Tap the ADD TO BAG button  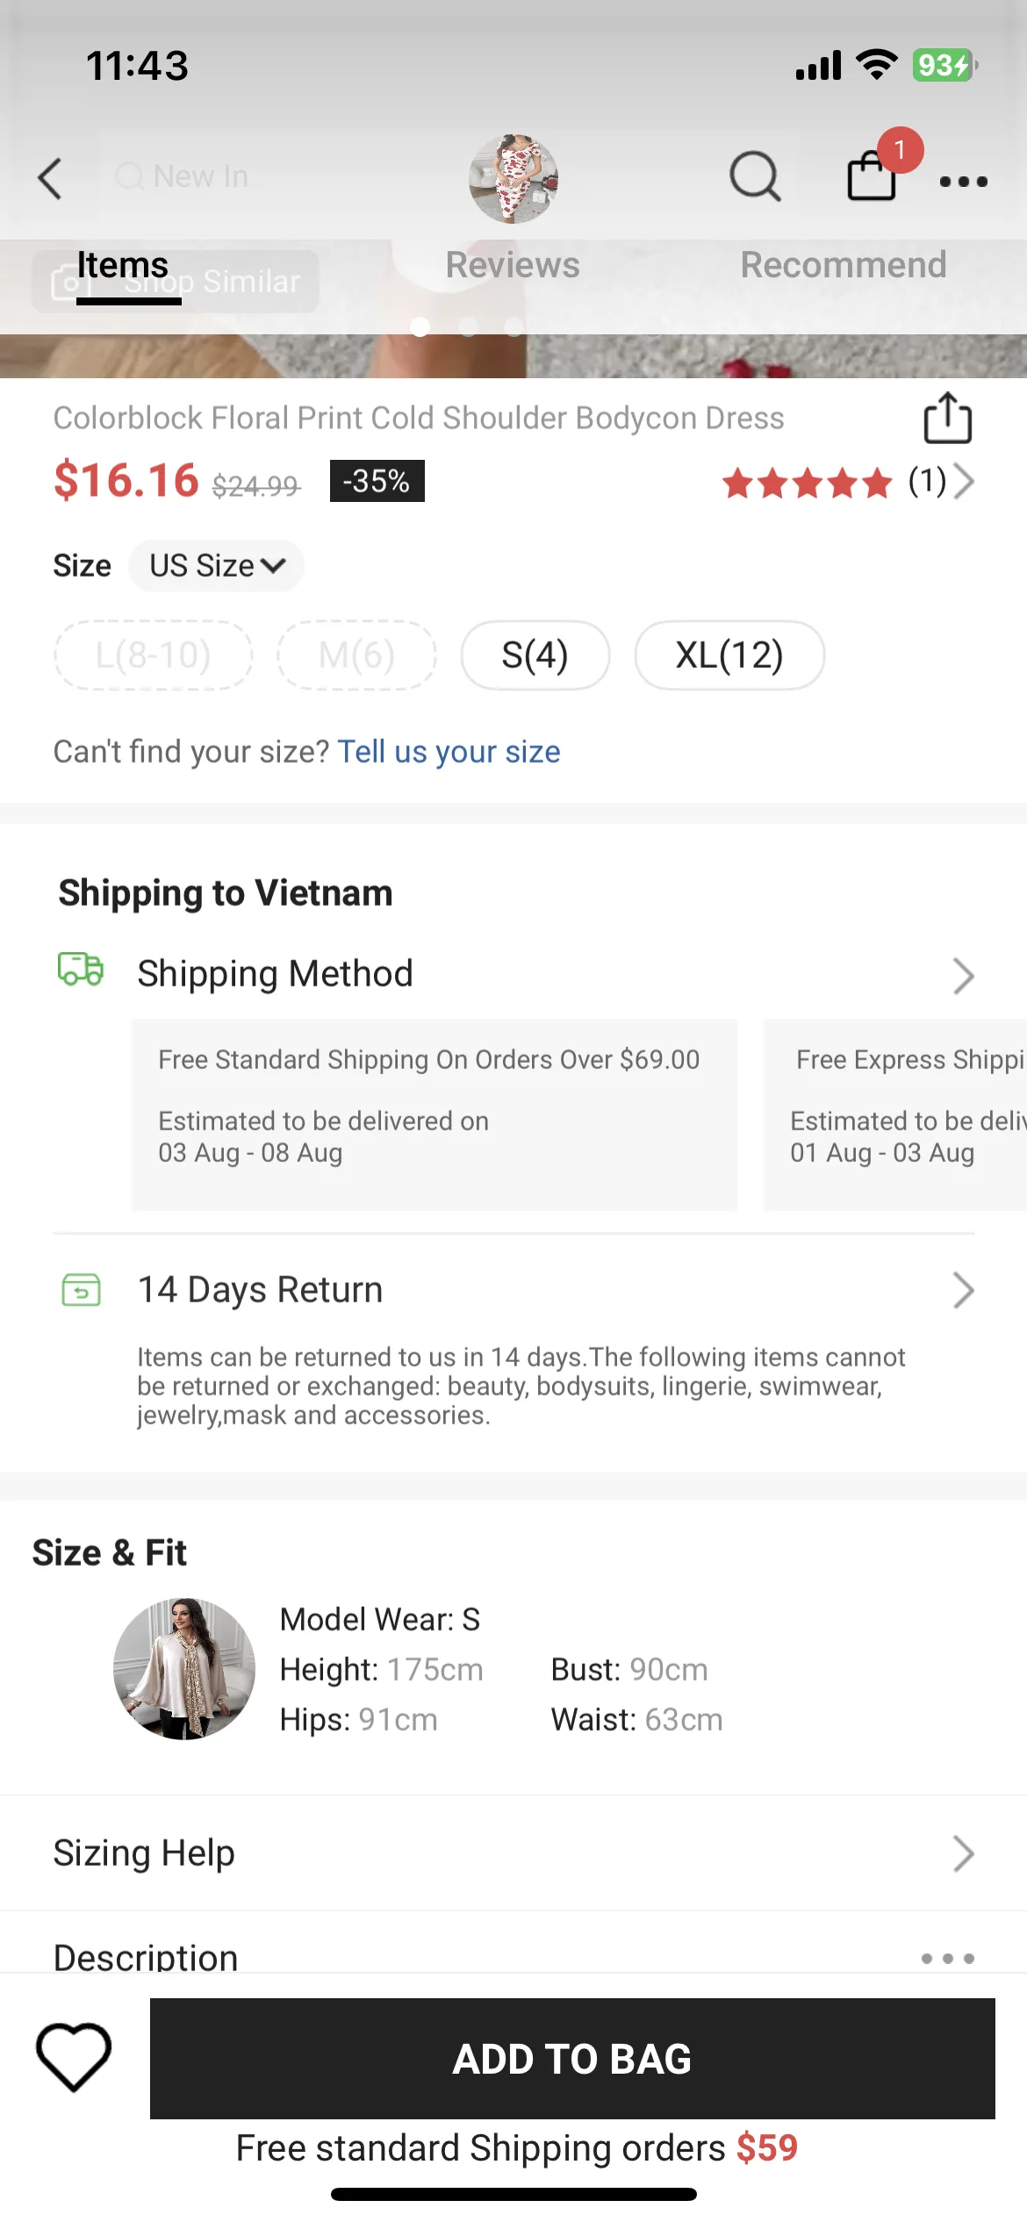click(572, 2059)
